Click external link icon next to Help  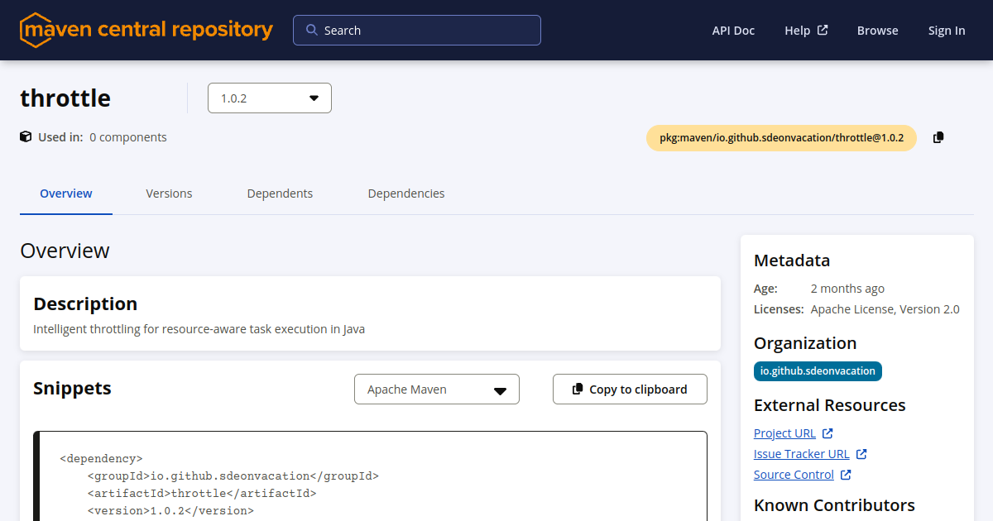click(x=823, y=30)
